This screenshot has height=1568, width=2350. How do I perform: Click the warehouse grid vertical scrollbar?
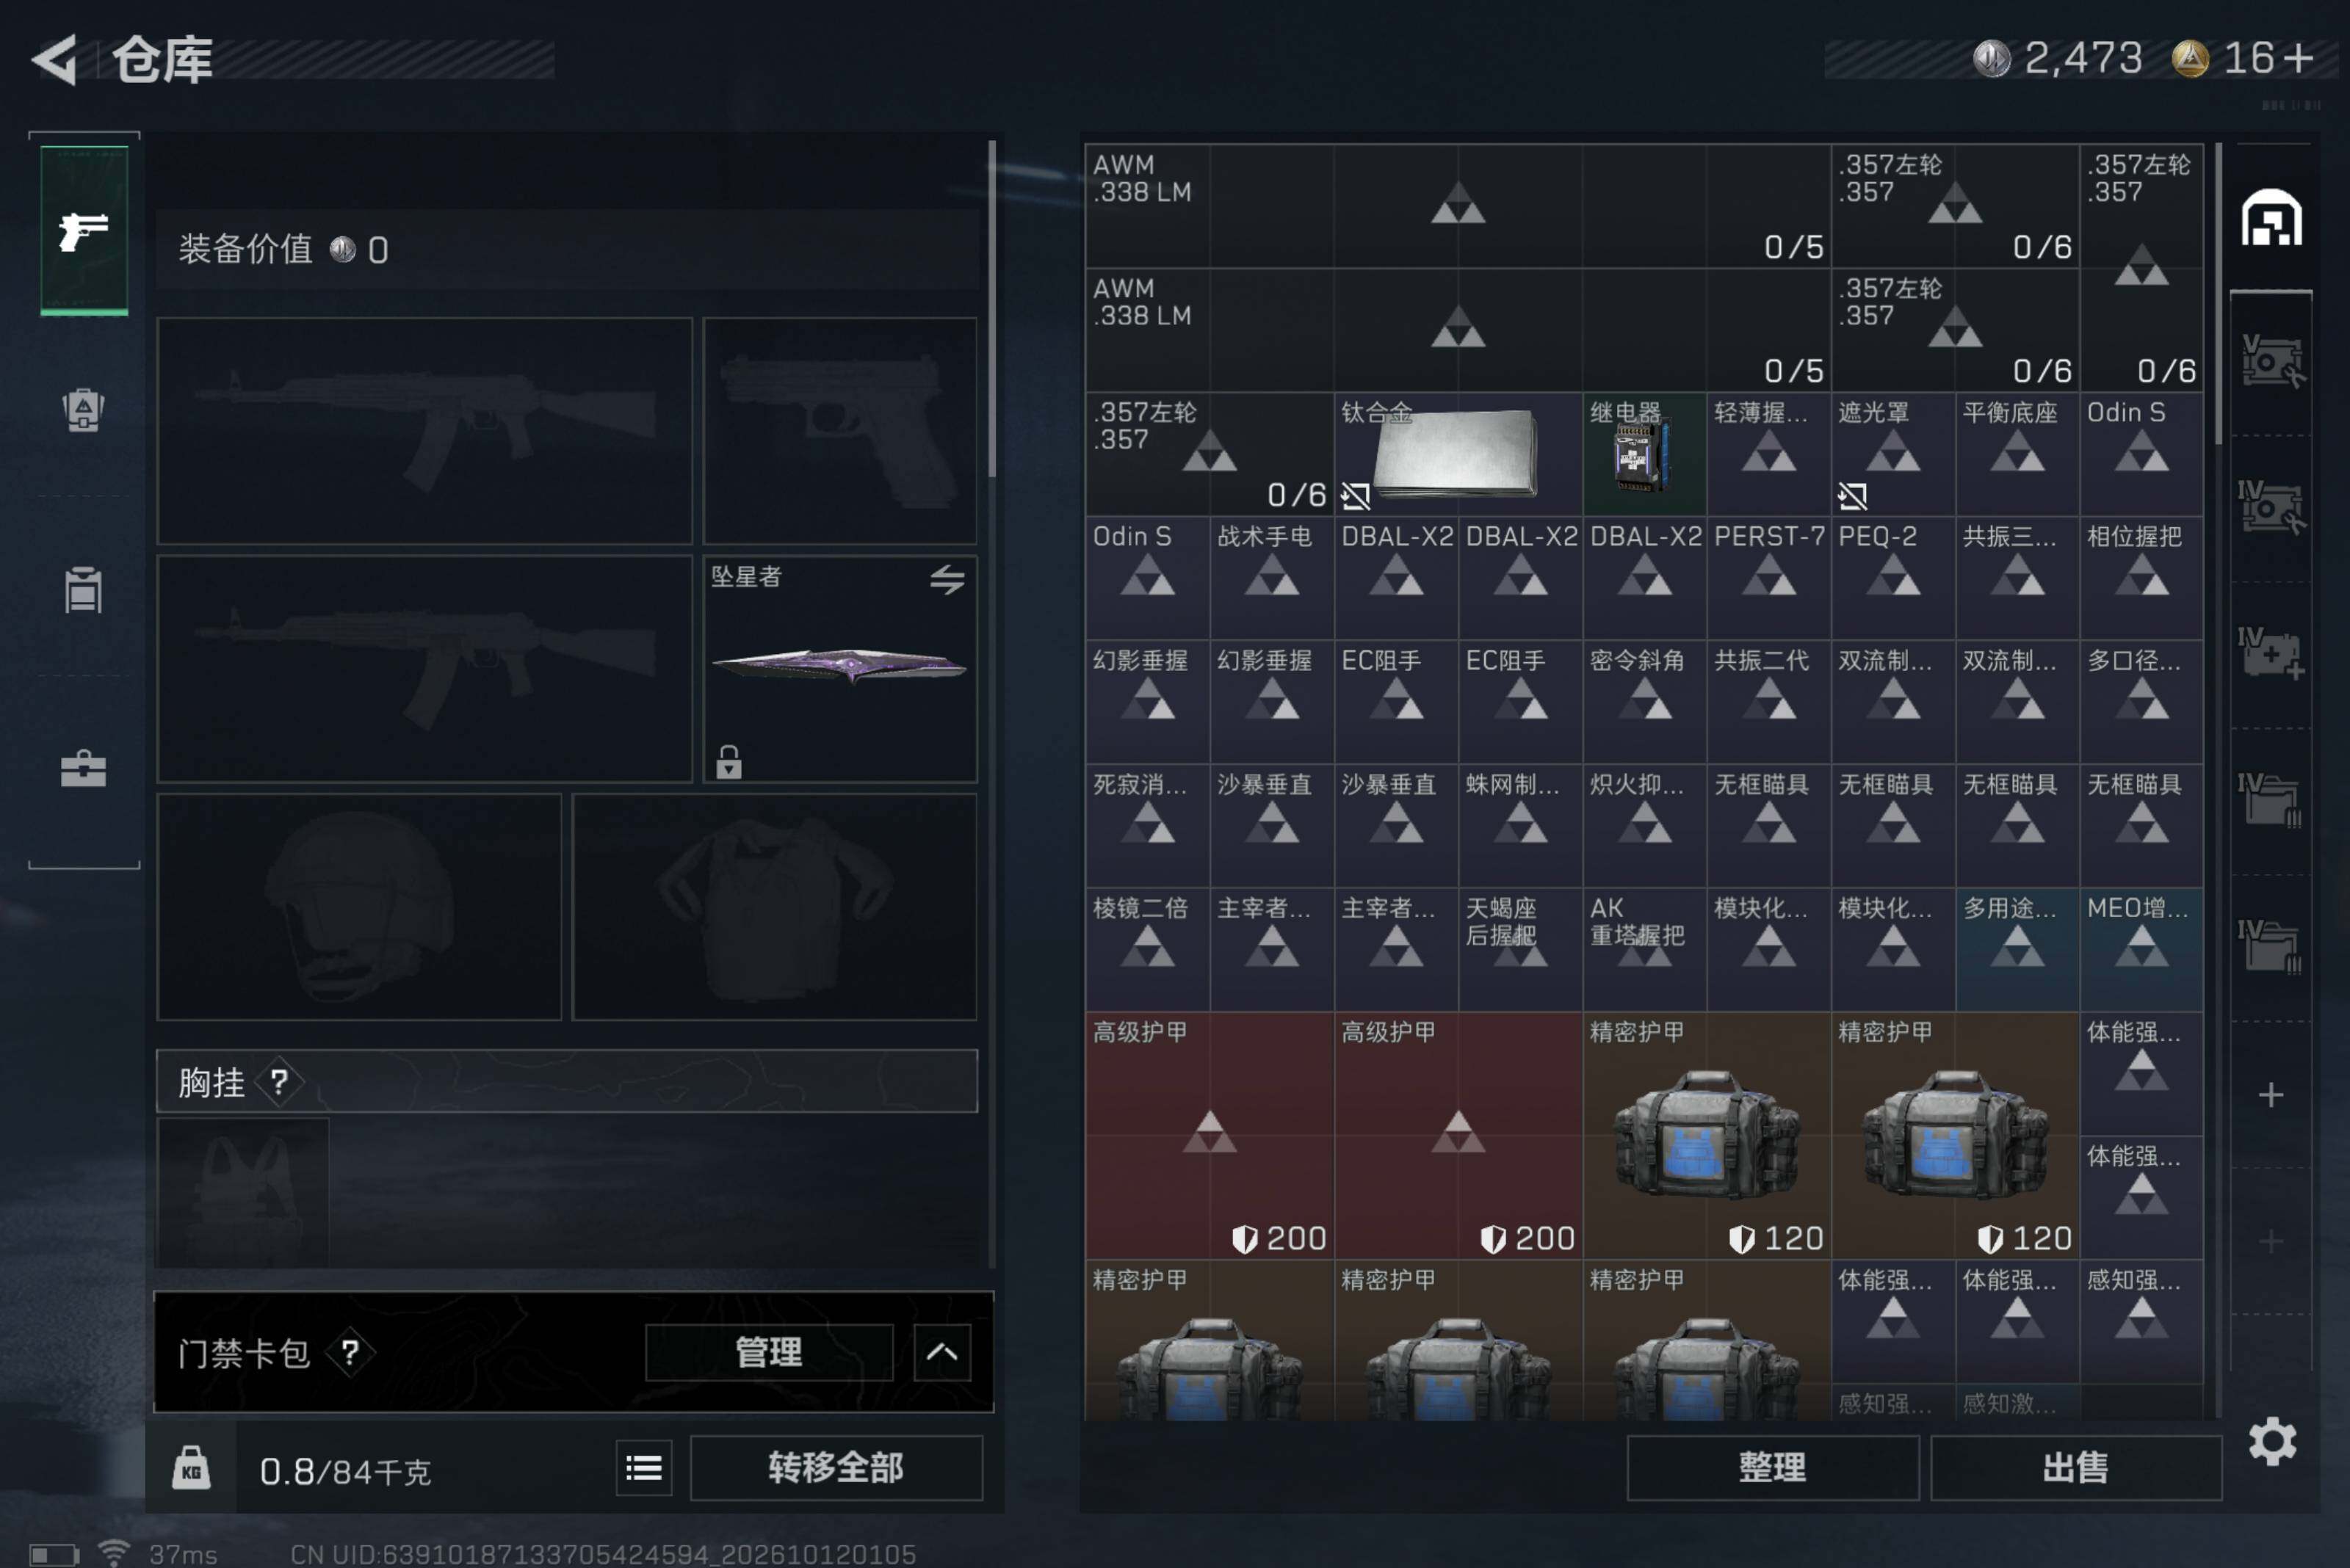pos(2218,293)
